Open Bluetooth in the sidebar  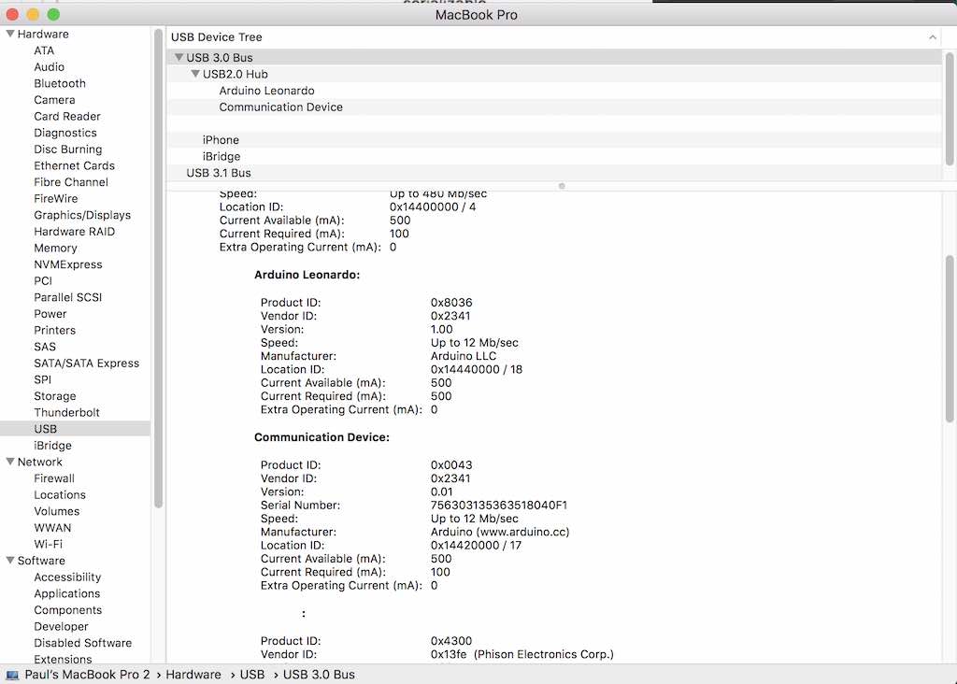click(x=60, y=83)
